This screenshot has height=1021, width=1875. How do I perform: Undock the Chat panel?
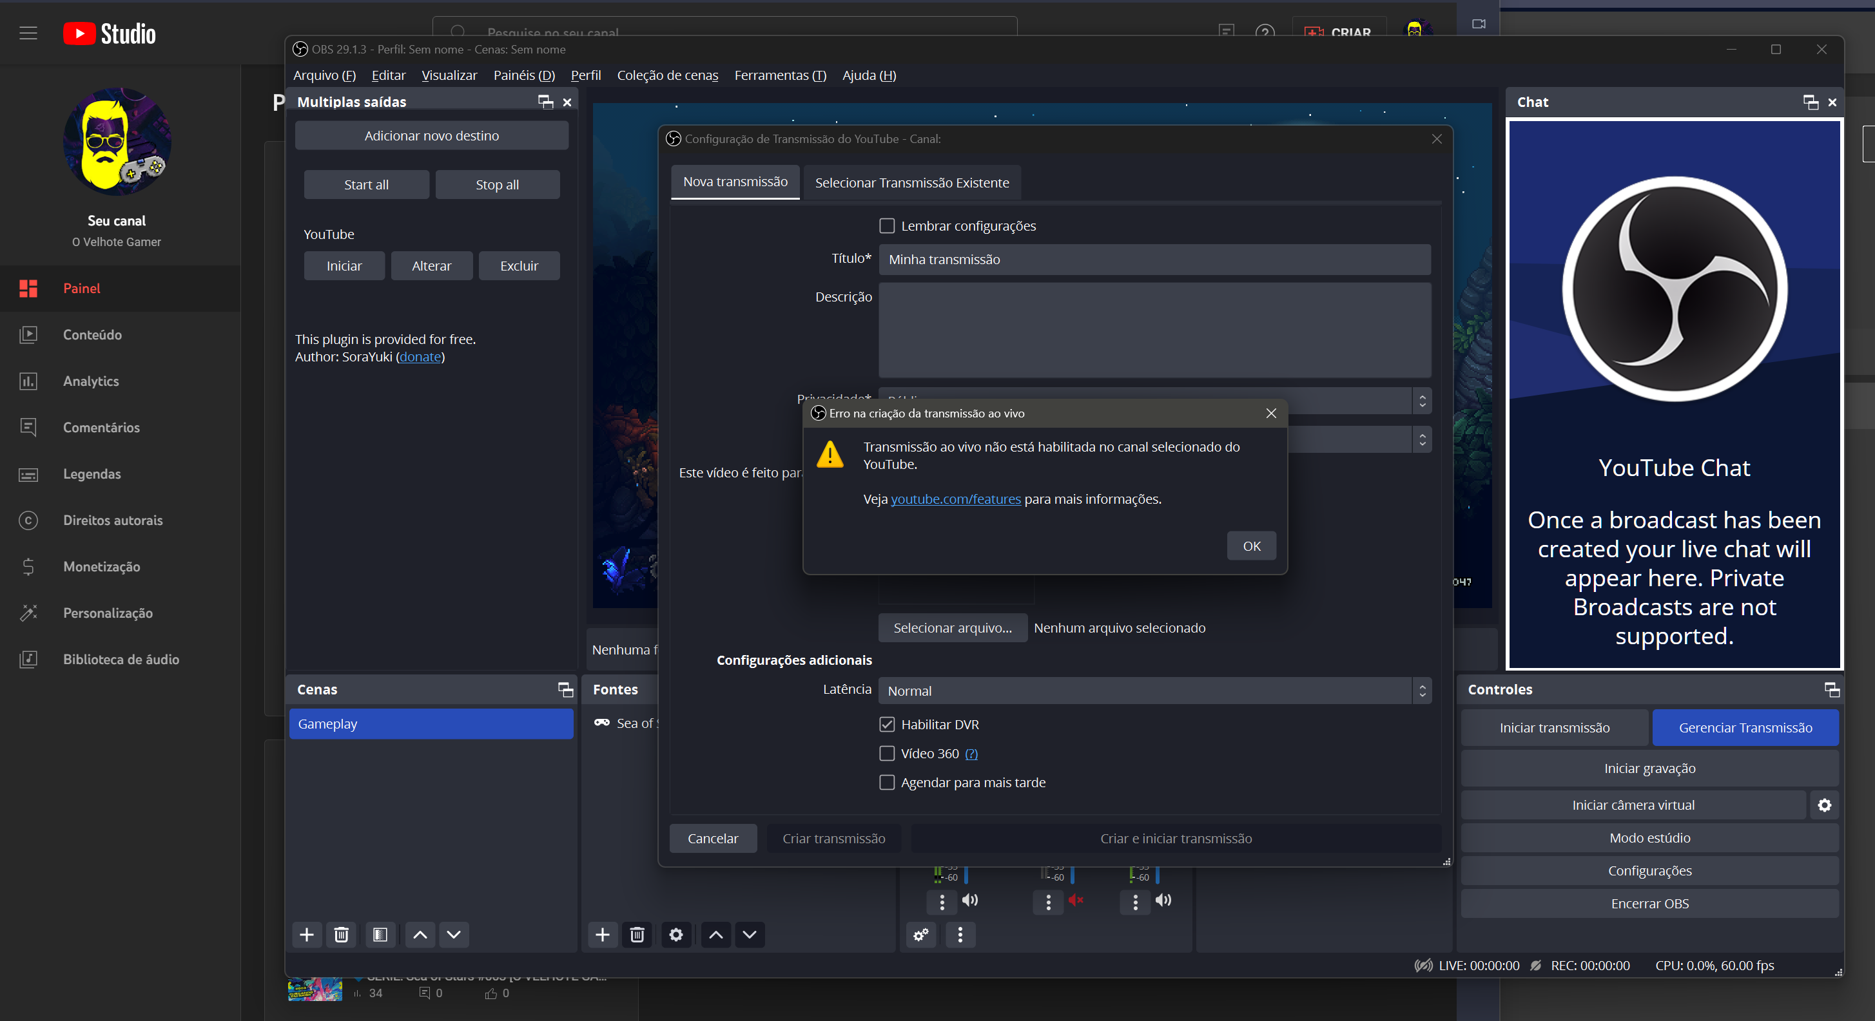1811,102
